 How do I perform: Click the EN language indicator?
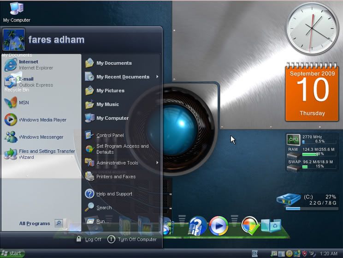(x=254, y=254)
